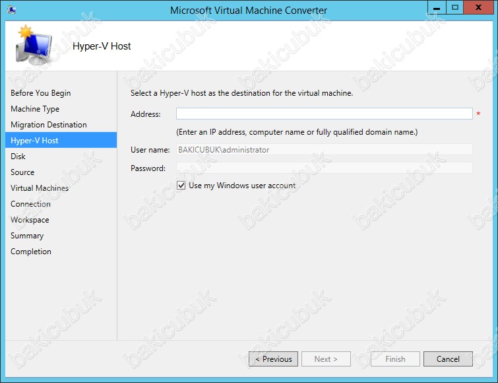Select the Source step
Screen dimensions: 498x383
pos(22,172)
